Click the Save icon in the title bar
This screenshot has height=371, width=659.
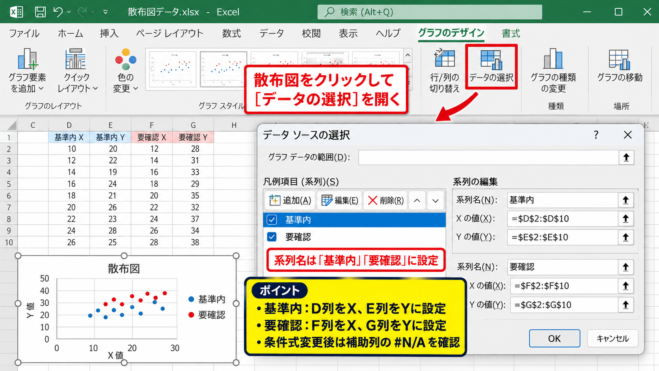[x=40, y=12]
